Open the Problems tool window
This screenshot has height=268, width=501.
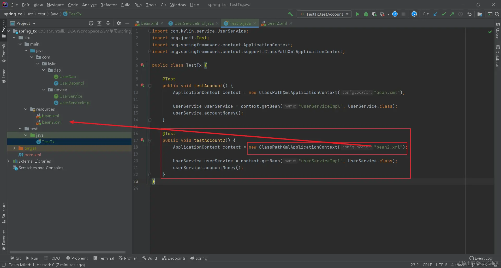(x=77, y=258)
